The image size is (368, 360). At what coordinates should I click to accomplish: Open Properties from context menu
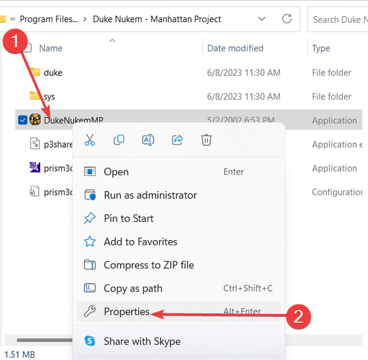coord(179,311)
